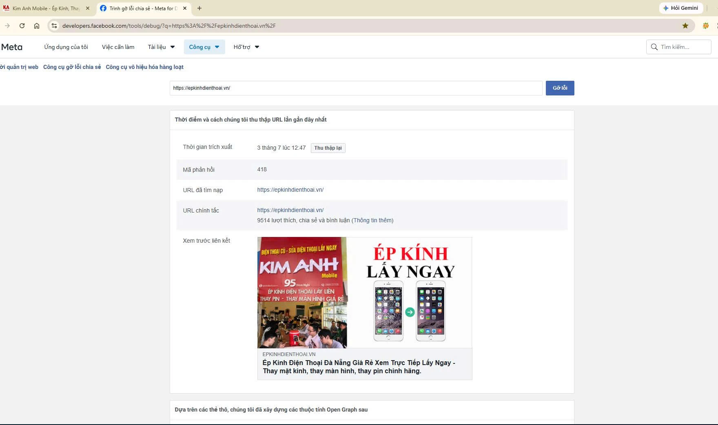The height and width of the screenshot is (425, 718).
Task: Click the Hỏi Gemini button
Action: [x=680, y=8]
